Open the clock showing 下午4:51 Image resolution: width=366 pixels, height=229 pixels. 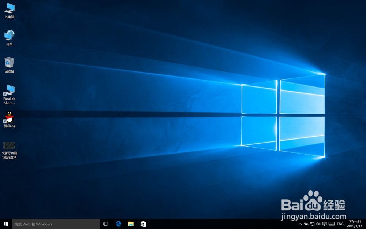355,224
